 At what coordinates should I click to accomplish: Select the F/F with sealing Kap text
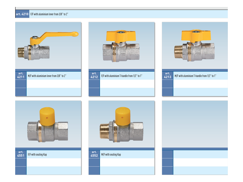pos(37,154)
